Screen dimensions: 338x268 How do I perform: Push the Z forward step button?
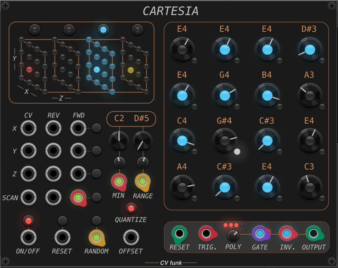[97, 173]
